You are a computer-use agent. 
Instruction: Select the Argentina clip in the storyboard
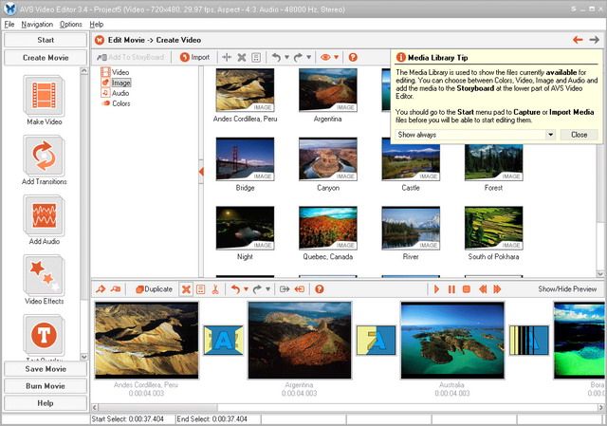(300, 341)
